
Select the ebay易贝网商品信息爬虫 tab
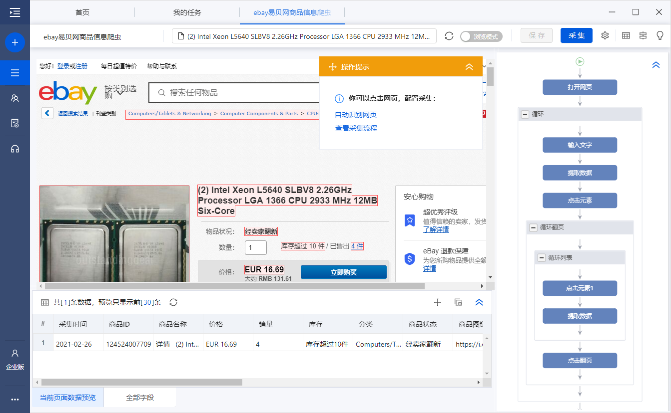point(292,12)
